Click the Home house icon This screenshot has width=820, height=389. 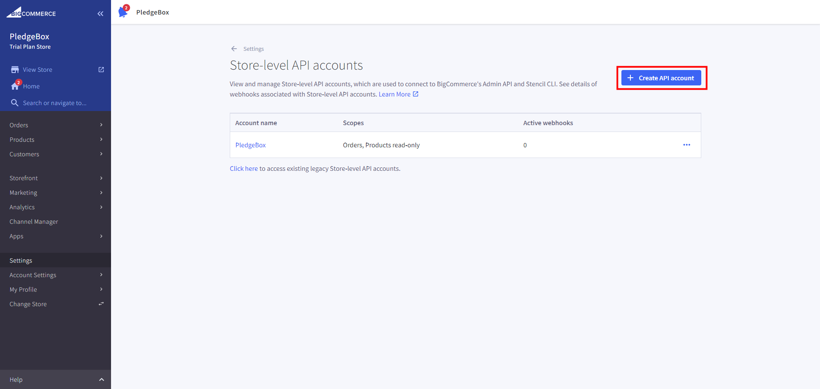click(x=15, y=86)
